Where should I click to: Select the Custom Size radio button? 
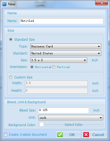coord(11,77)
